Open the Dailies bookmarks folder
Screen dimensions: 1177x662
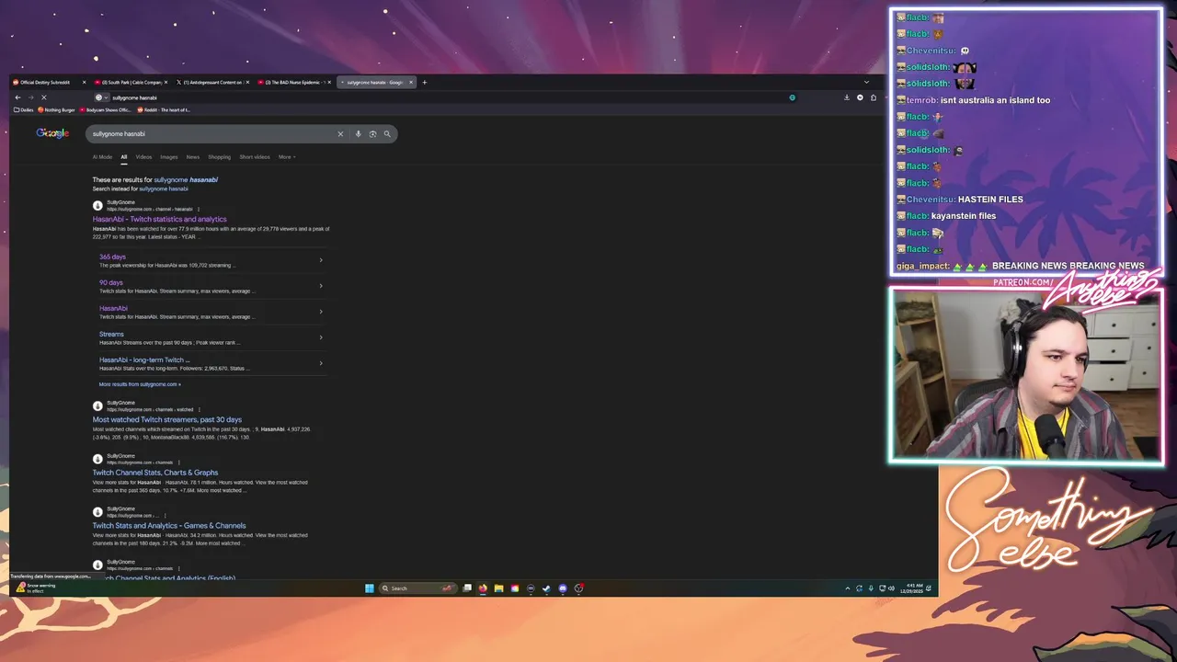click(24, 110)
